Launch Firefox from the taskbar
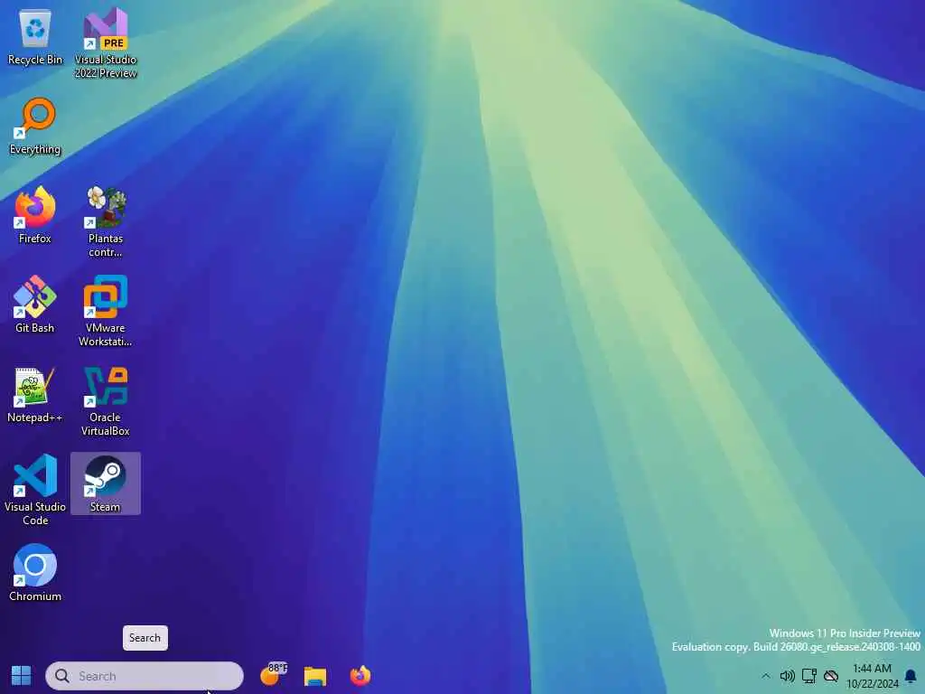 coord(360,676)
